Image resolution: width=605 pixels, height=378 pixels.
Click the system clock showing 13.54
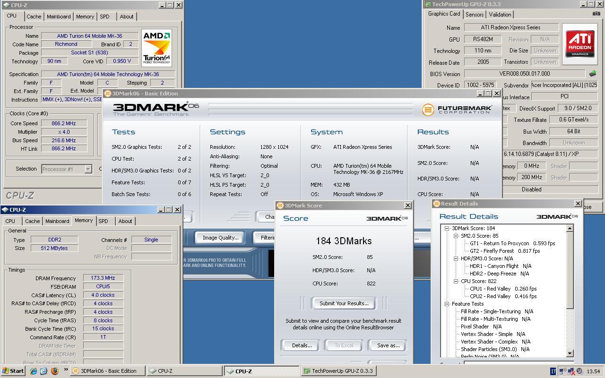(593, 371)
